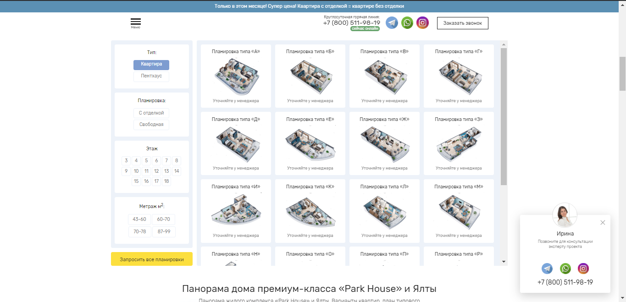Click Telegram icon in Irina chat widget

coord(547,269)
